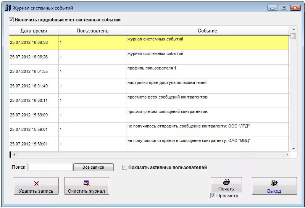Select row dated 25.07.2012 16:06:26
Screen dimensions: 305x208
coord(149,57)
